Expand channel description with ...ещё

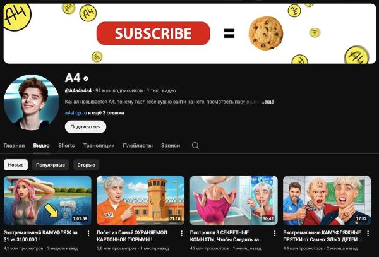coord(268,102)
